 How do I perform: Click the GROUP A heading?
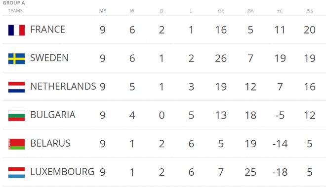tap(14, 3)
